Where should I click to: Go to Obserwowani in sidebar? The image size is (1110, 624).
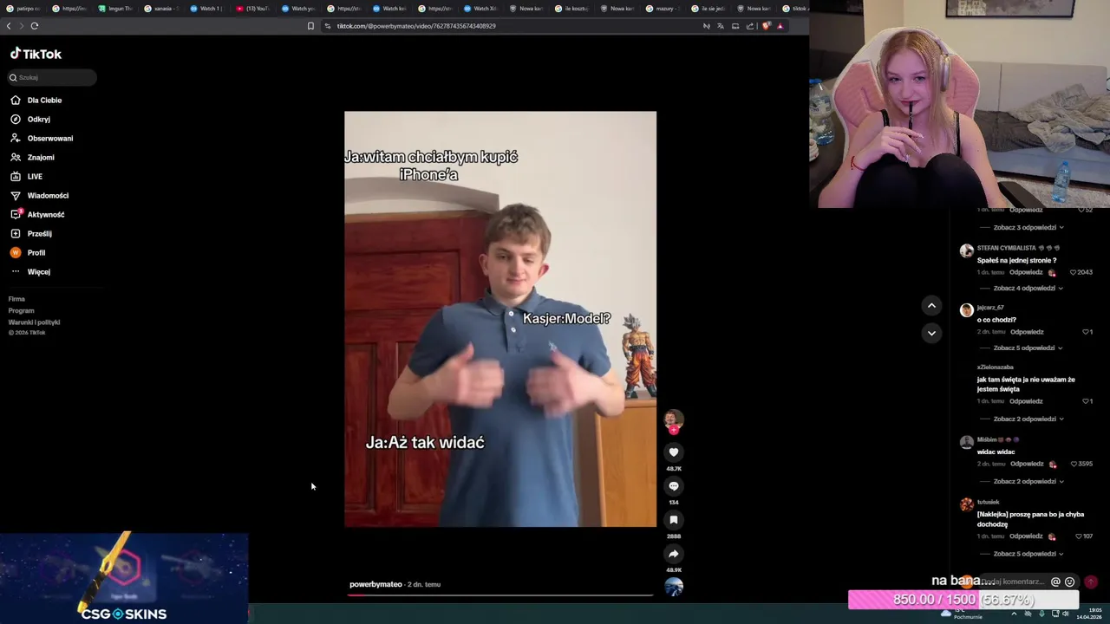point(42,139)
